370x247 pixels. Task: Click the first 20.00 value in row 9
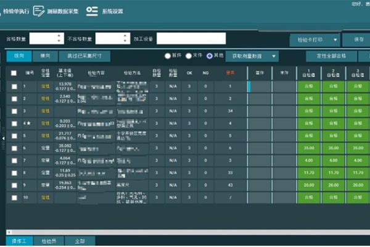point(309,185)
